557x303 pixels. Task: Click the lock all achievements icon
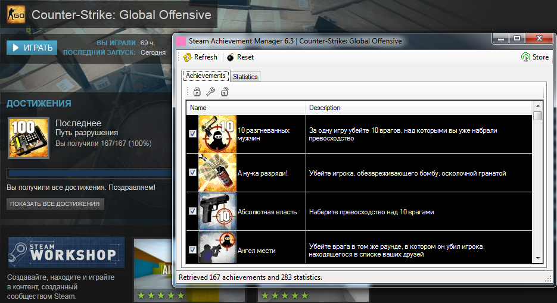(x=197, y=92)
